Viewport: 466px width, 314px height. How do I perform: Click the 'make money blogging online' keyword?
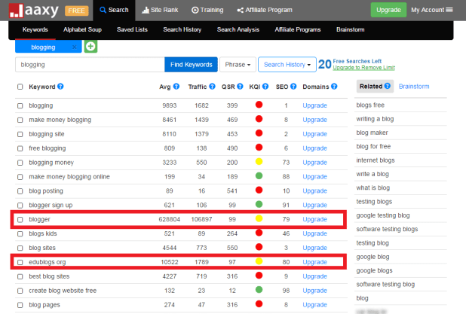(69, 177)
